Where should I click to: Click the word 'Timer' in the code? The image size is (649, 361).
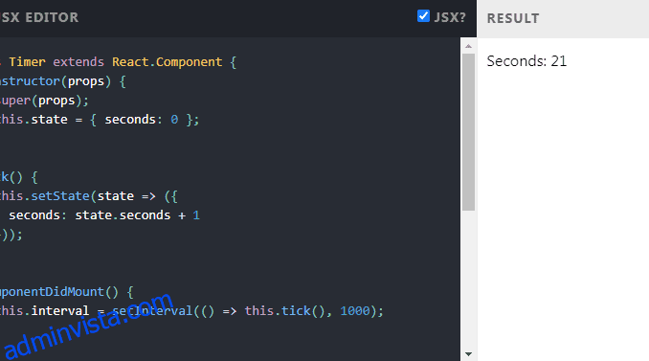coord(28,62)
